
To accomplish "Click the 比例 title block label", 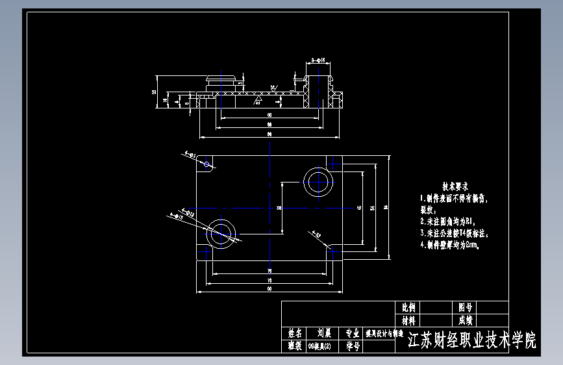I will (x=408, y=307).
